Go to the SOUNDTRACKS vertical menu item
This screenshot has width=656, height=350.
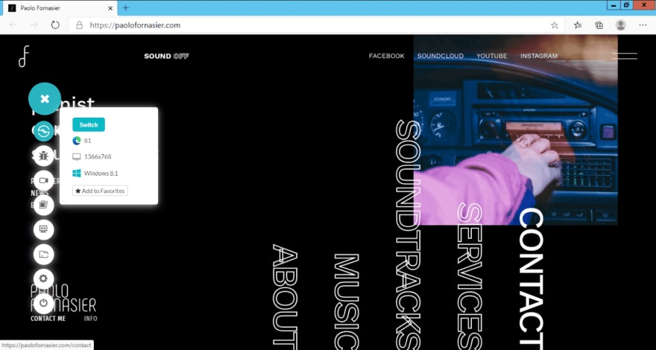point(408,234)
